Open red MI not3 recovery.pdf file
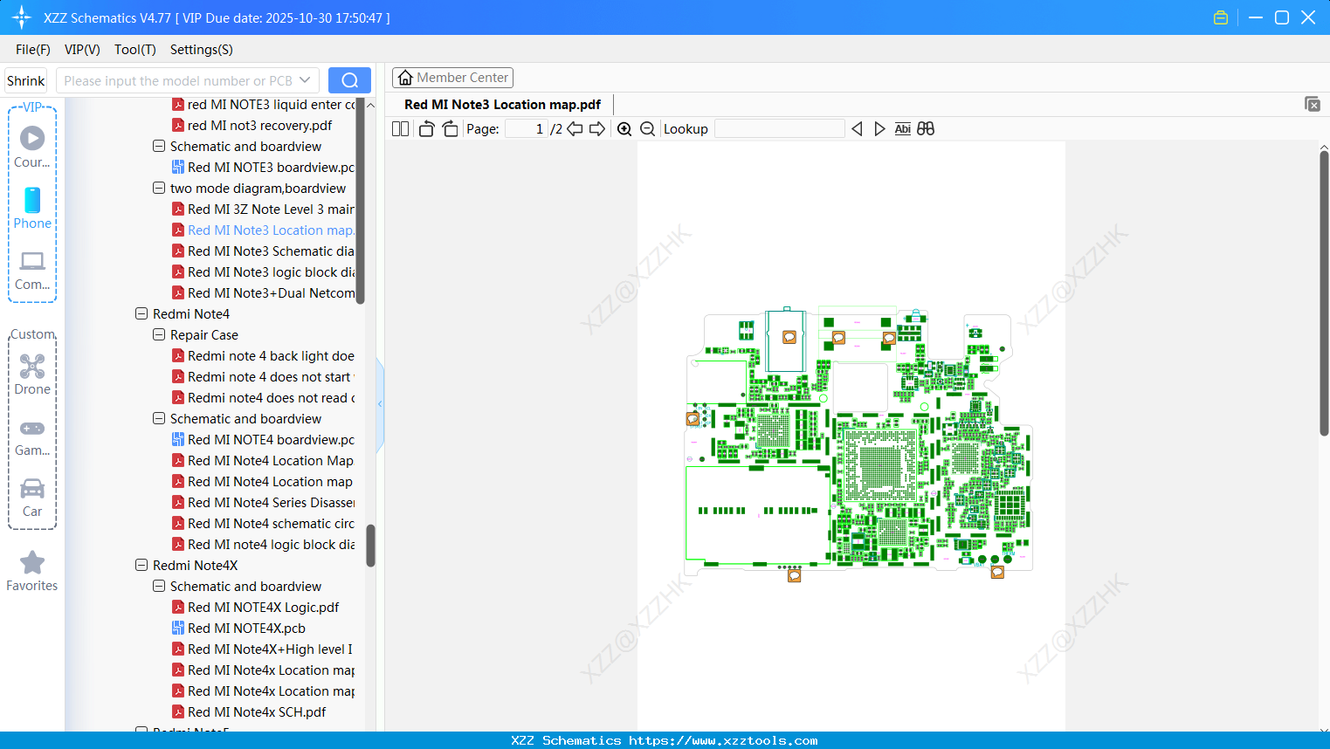Viewport: 1330px width, 749px height. pyautogui.click(x=252, y=126)
